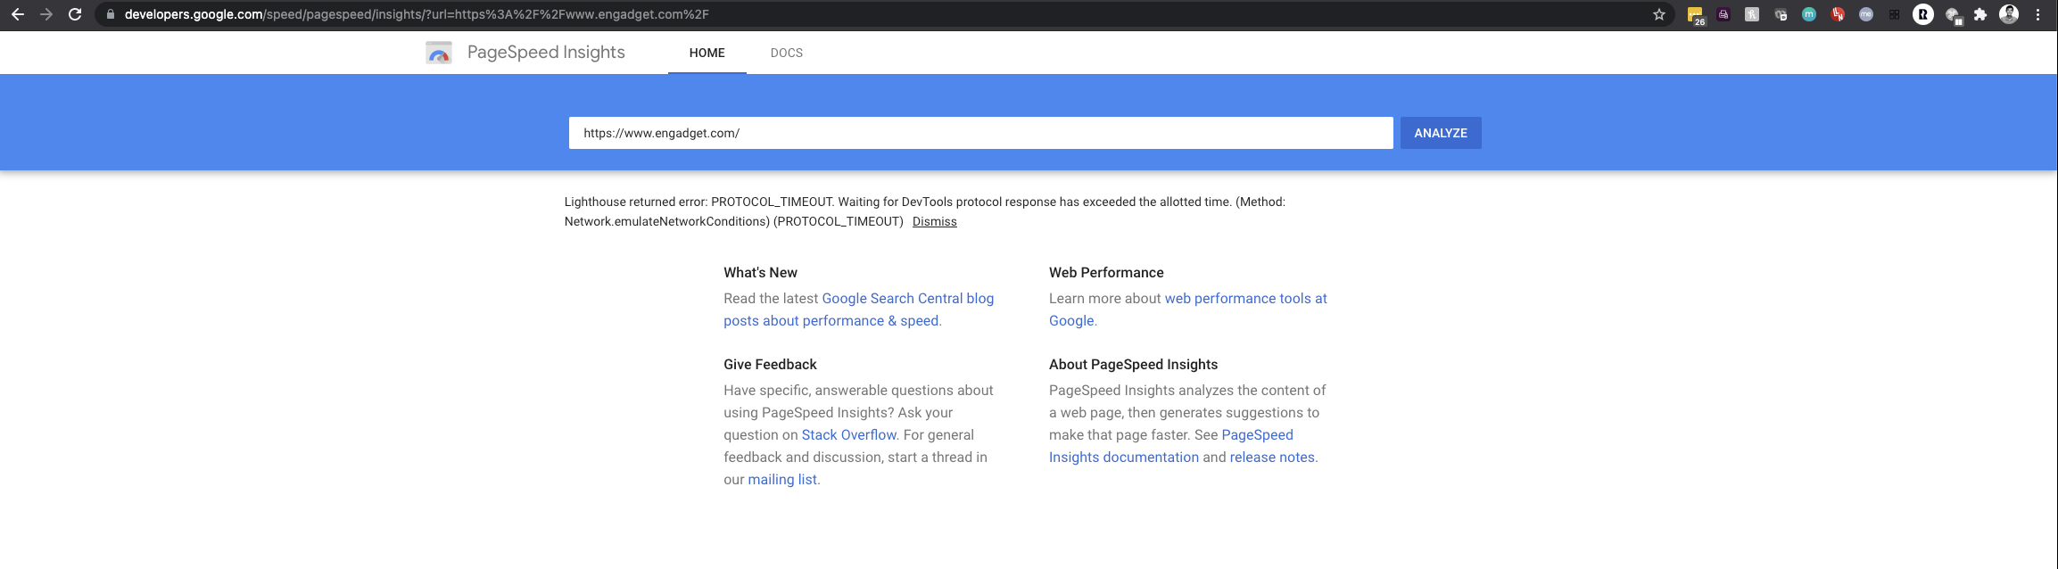Ask a question on Stack Overflow

(847, 434)
